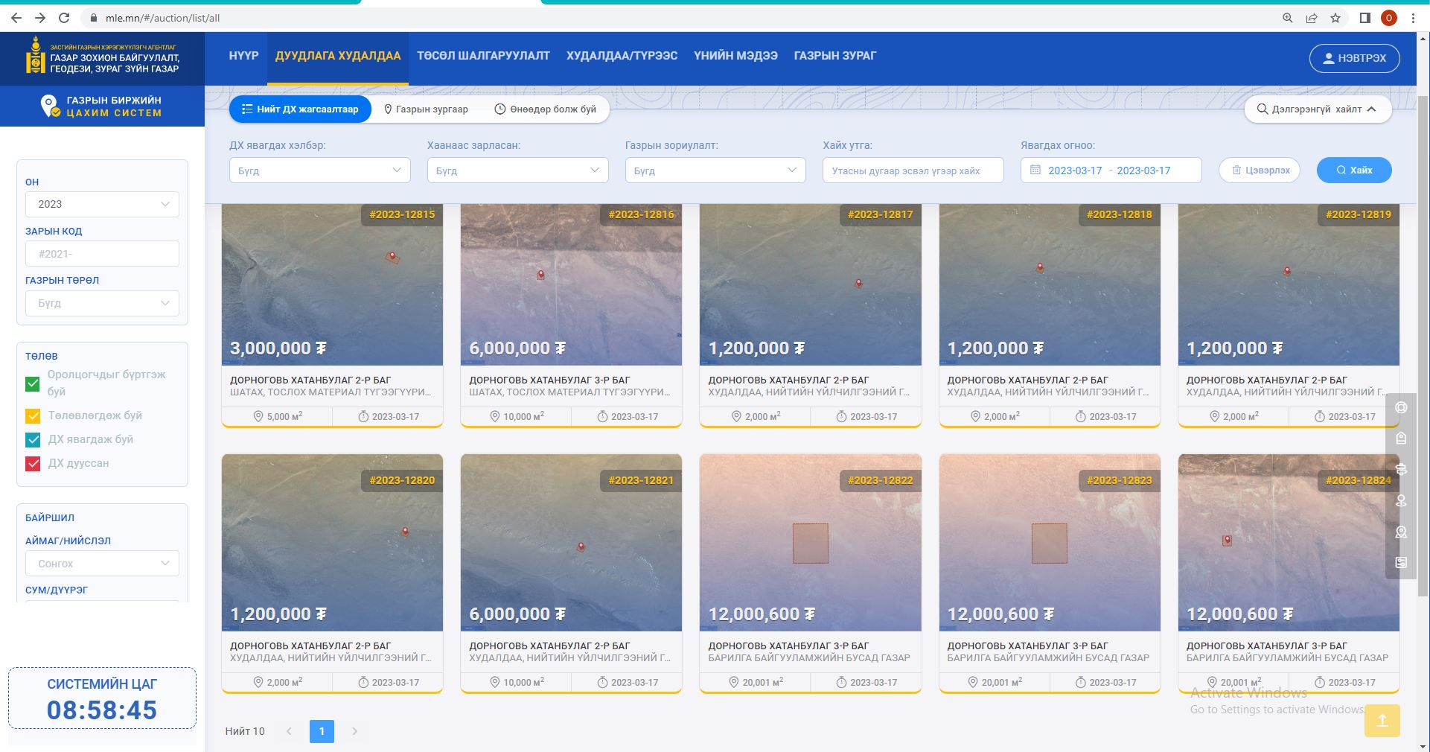1430x752 pixels.
Task: Toggle 'Оролцогчдыг бүртгэж буй' green checkbox
Action: click(x=33, y=383)
